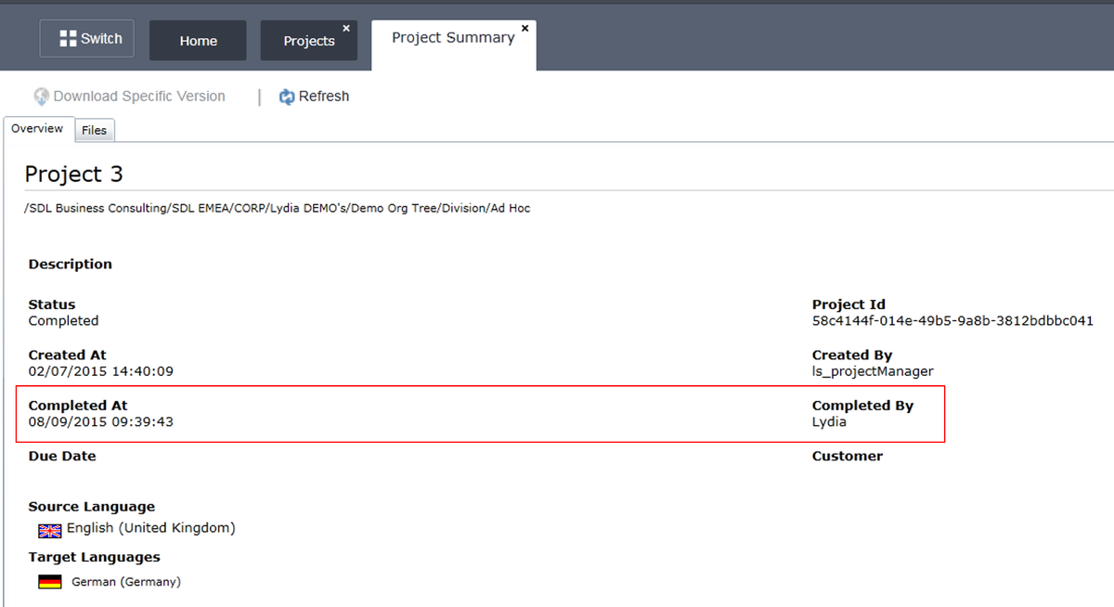Click the Download Specific Version icon
The width and height of the screenshot is (1114, 607).
coord(42,97)
